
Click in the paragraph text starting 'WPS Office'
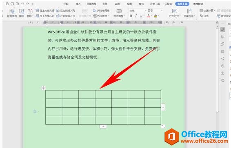pos(104,44)
